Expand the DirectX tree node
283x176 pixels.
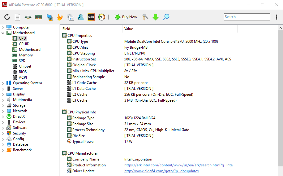click(x=3, y=117)
